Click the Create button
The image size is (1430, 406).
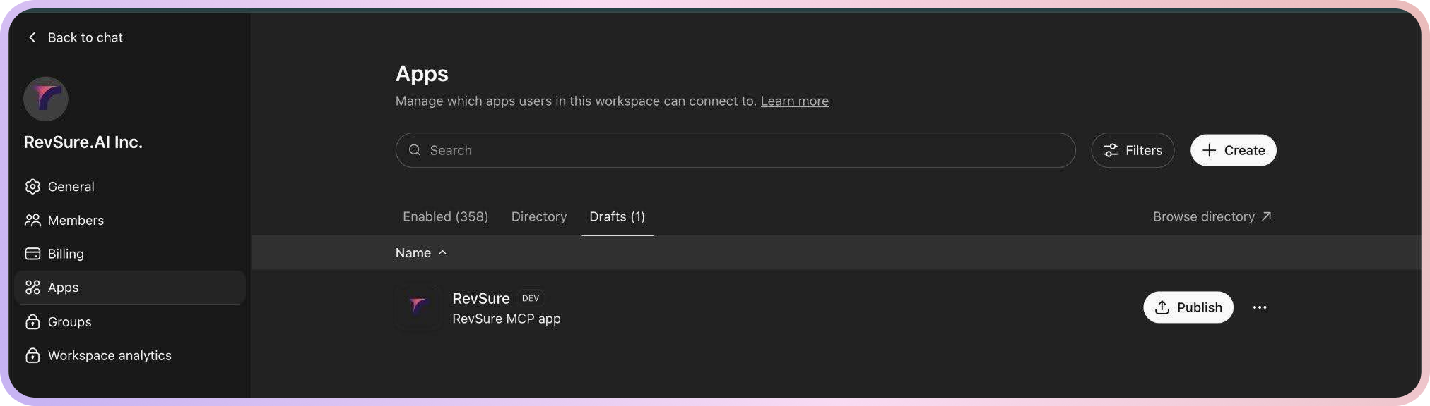(1233, 150)
